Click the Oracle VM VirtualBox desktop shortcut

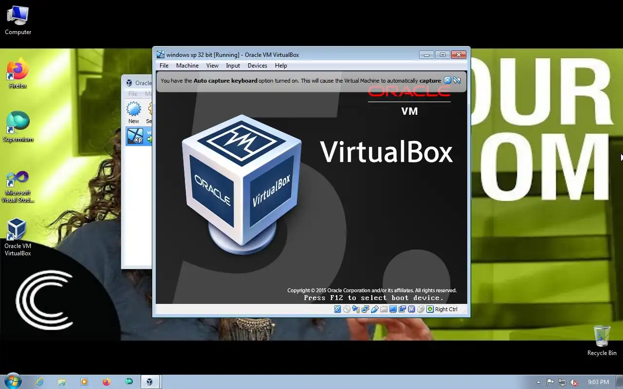[x=18, y=238]
